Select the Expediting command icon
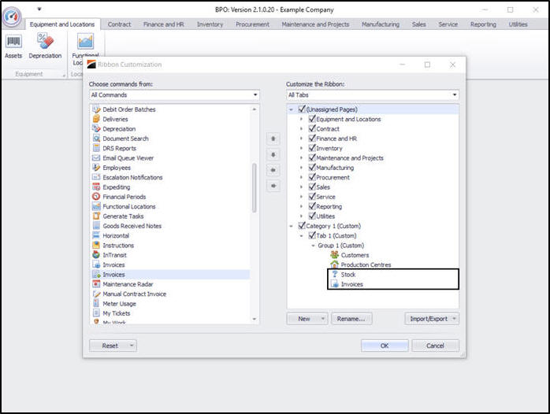This screenshot has width=550, height=414. pyautogui.click(x=96, y=187)
